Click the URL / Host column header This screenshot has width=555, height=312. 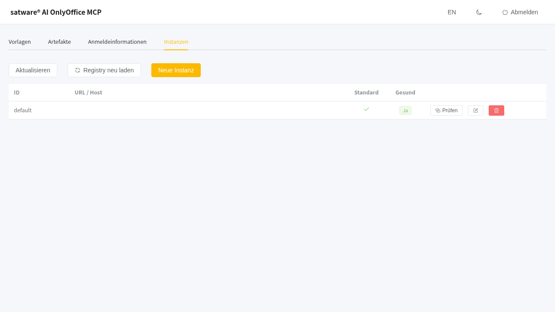88,92
